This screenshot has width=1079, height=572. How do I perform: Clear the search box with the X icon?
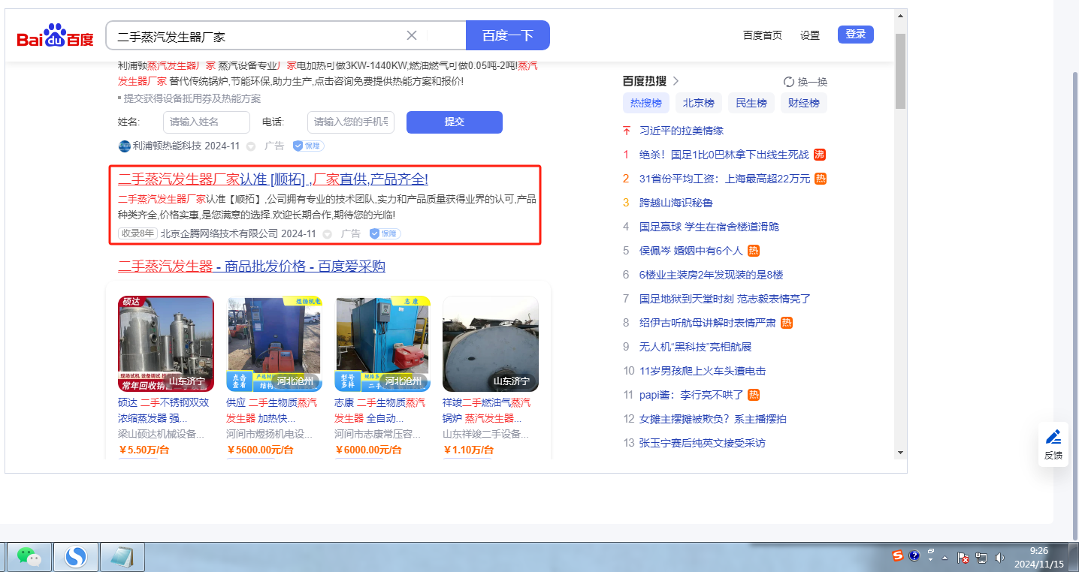(x=412, y=35)
